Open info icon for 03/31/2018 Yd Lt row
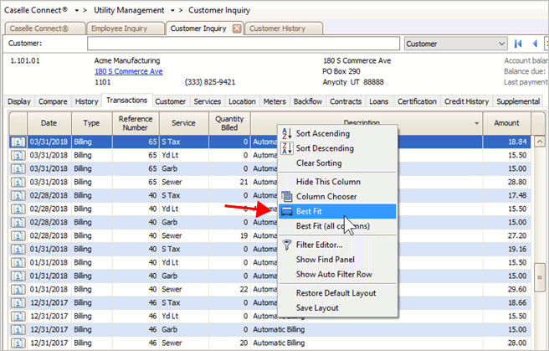Viewport: 549px width, 351px height. point(18,155)
